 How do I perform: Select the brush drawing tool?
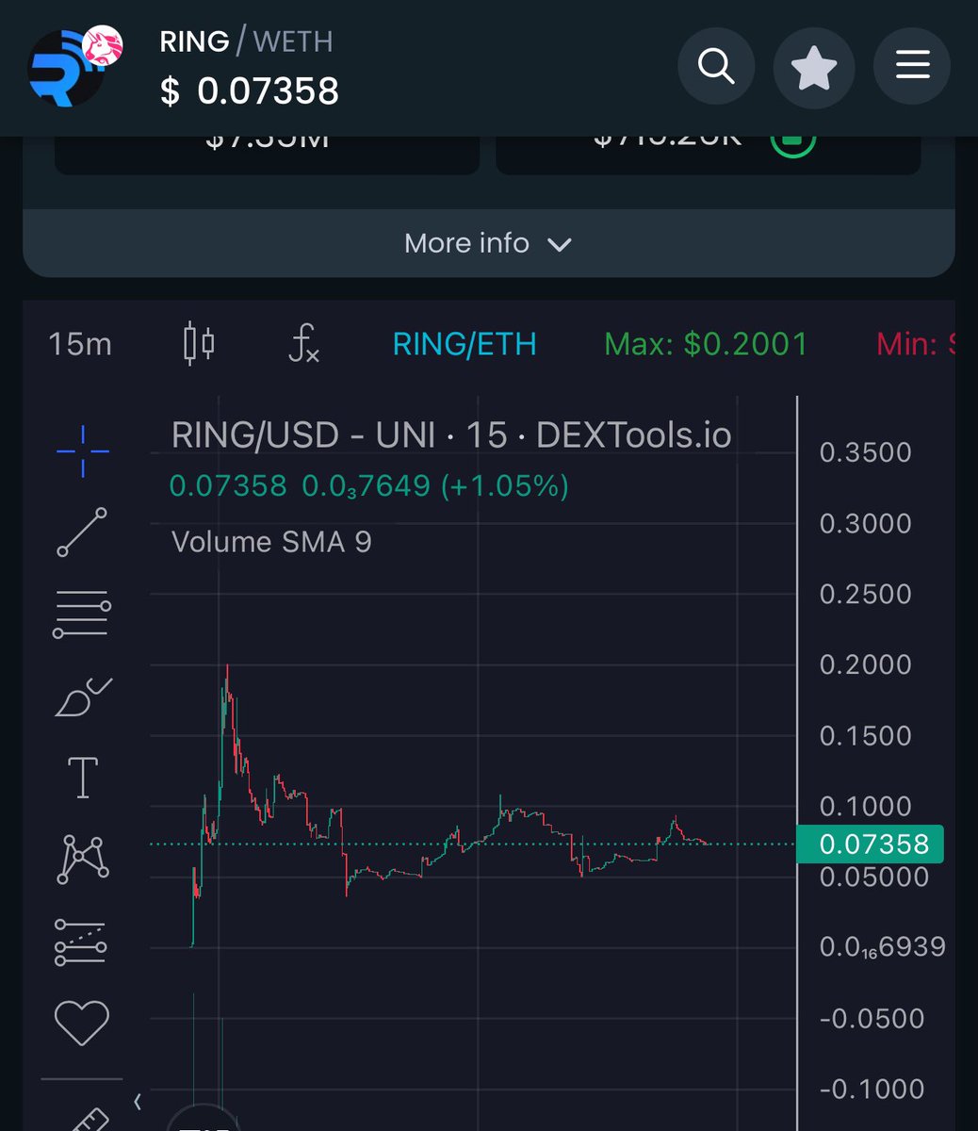pyautogui.click(x=83, y=697)
